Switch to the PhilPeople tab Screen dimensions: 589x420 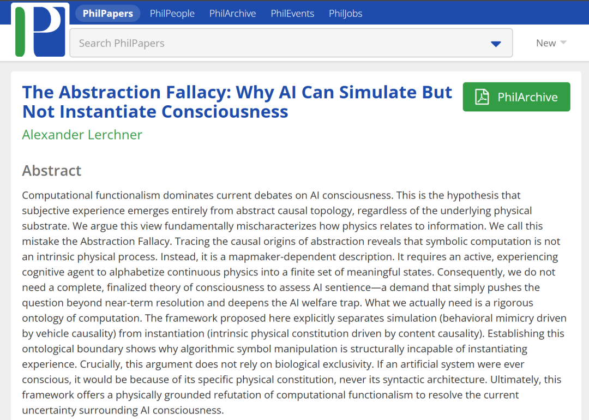172,14
